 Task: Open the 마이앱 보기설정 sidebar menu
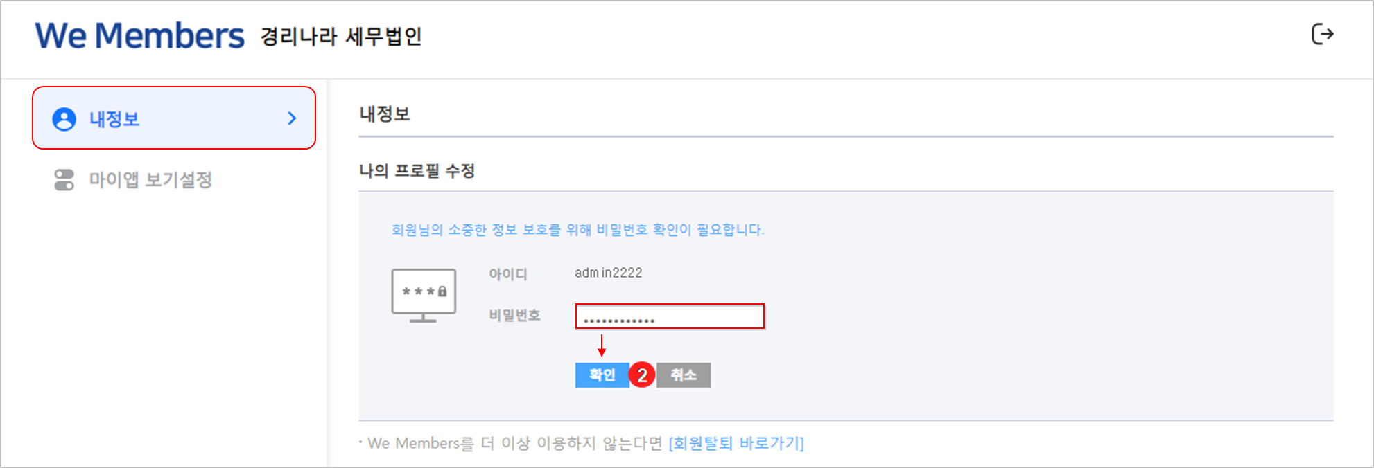coord(150,180)
